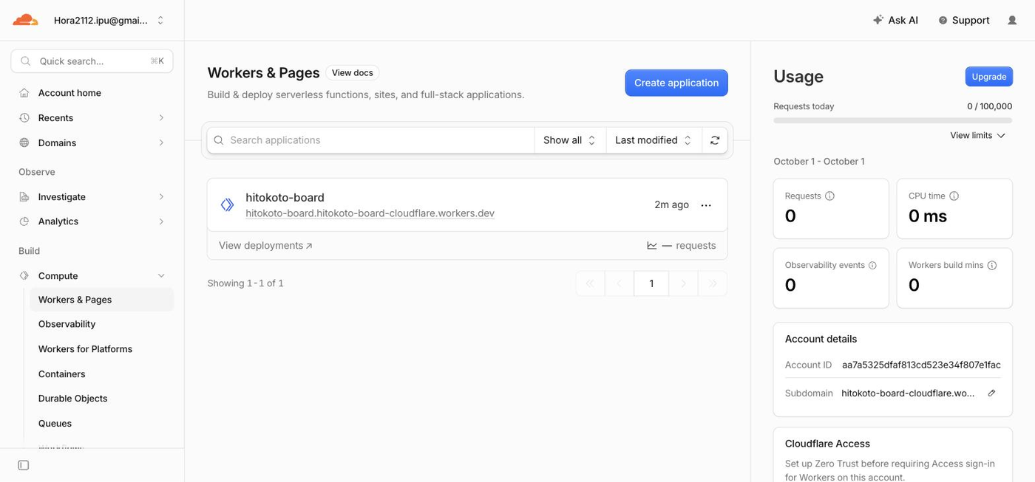
Task: Click the Cloudflare Access heading
Action: pyautogui.click(x=827, y=444)
